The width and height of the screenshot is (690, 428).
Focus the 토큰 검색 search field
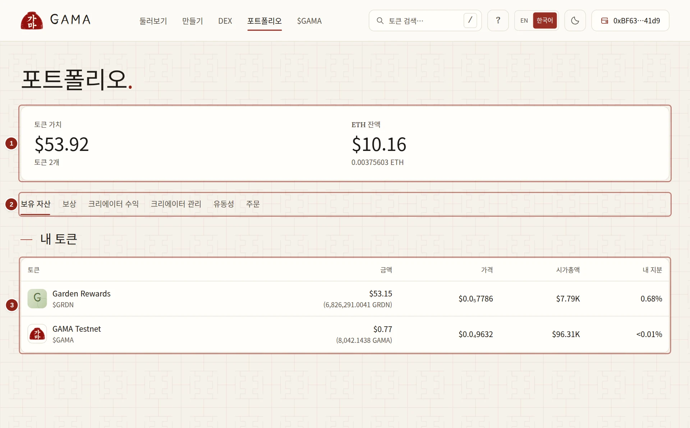pyautogui.click(x=425, y=20)
